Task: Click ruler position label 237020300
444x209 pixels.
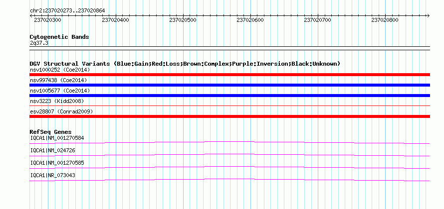Action: 47,20
